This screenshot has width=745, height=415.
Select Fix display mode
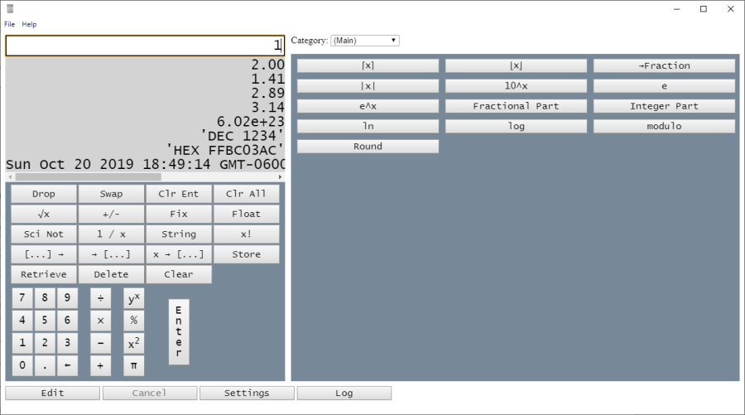[179, 214]
